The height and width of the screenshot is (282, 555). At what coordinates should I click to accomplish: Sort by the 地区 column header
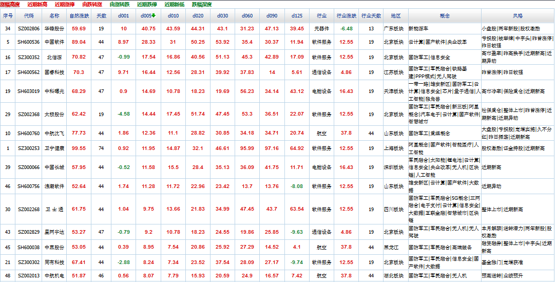coord(396,16)
